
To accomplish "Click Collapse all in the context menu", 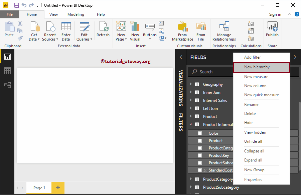I will coord(254,151).
